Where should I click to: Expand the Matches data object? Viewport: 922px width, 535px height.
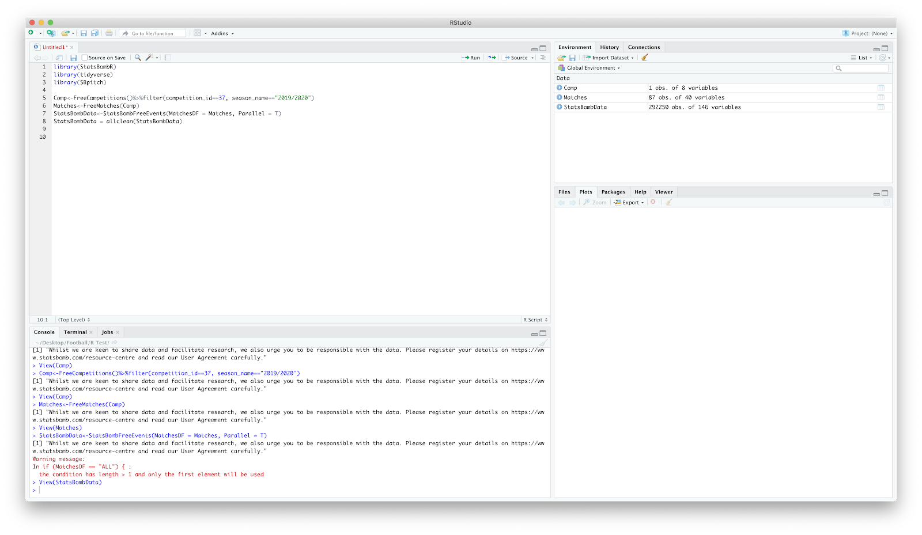(560, 97)
